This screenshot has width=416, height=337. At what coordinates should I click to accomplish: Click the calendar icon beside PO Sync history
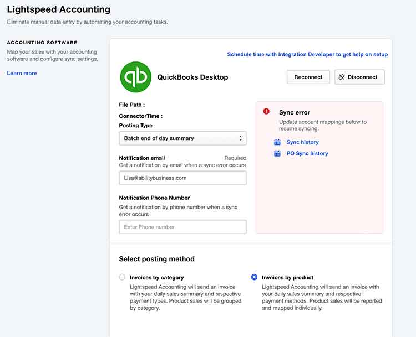click(x=277, y=153)
